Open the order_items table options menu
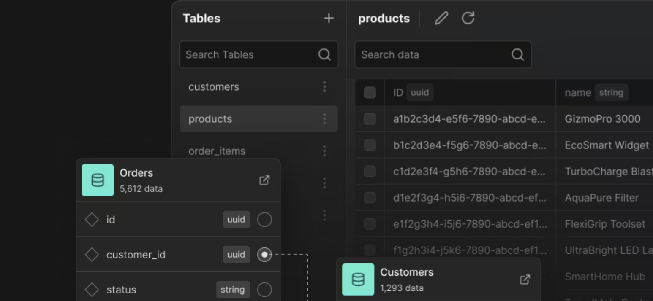Viewport: 653px width, 301px height. point(324,151)
